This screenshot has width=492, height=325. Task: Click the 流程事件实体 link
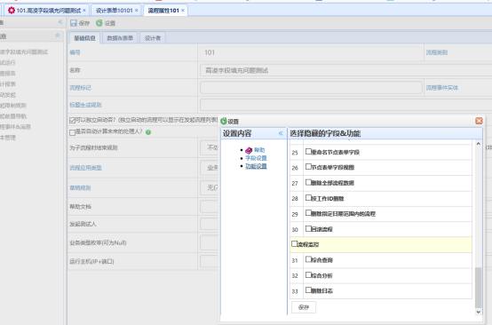(x=442, y=88)
